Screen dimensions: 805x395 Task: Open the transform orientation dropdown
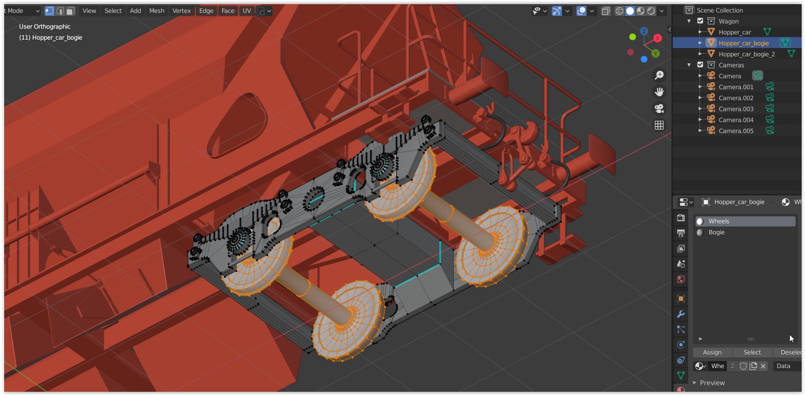click(264, 11)
